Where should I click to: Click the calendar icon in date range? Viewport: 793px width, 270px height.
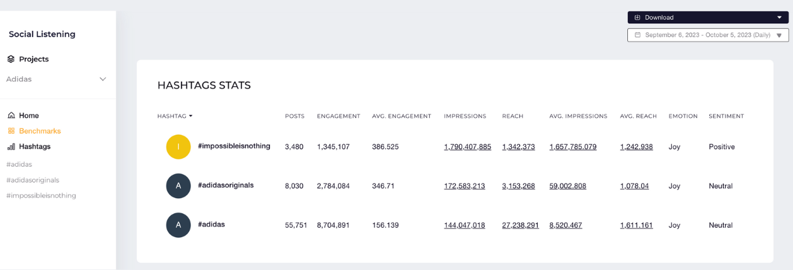coord(637,35)
